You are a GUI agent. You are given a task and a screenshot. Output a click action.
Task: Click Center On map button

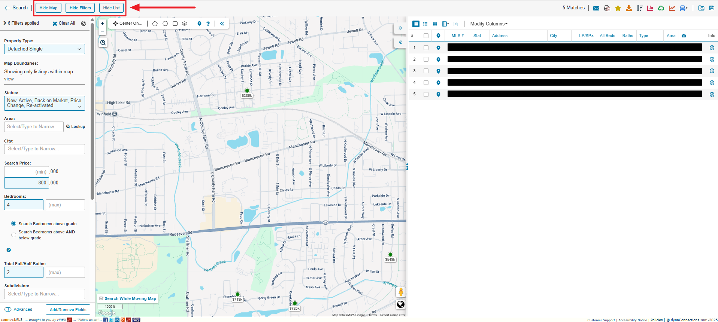(128, 23)
